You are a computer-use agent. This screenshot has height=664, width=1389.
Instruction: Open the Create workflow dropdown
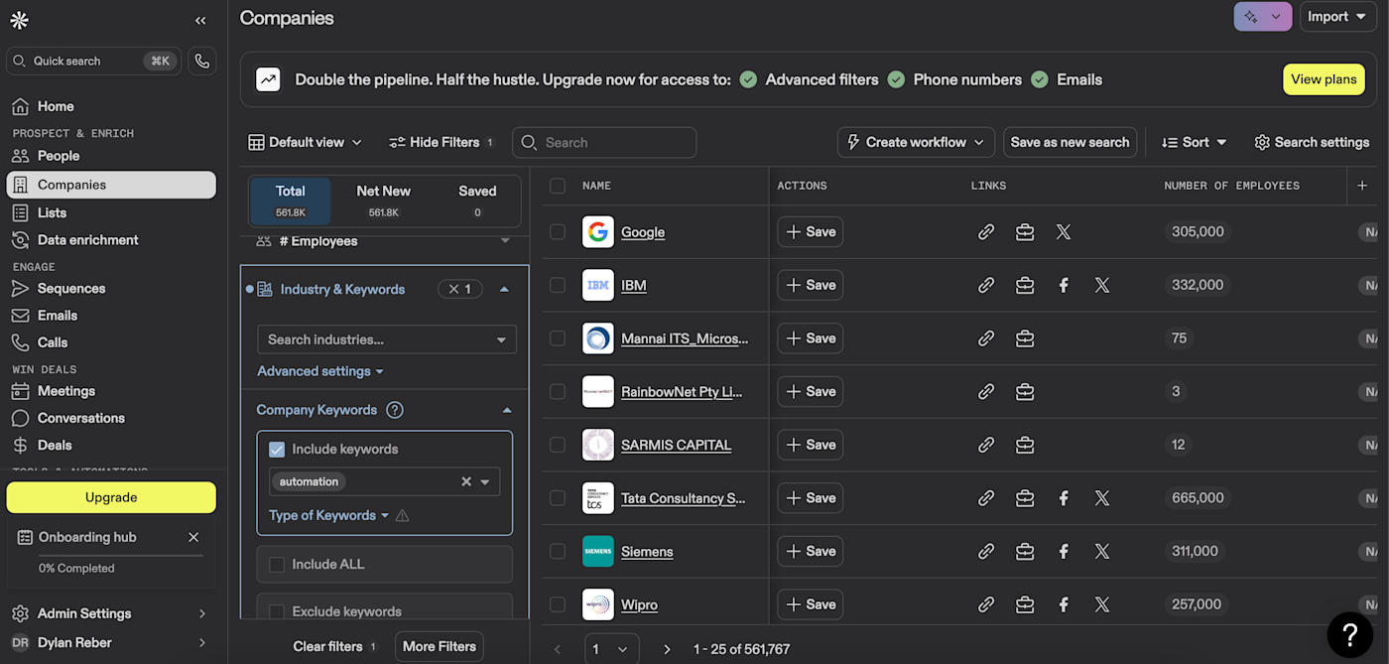pyautogui.click(x=916, y=142)
